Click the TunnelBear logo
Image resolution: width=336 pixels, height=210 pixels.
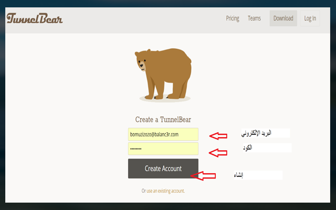tap(35, 18)
